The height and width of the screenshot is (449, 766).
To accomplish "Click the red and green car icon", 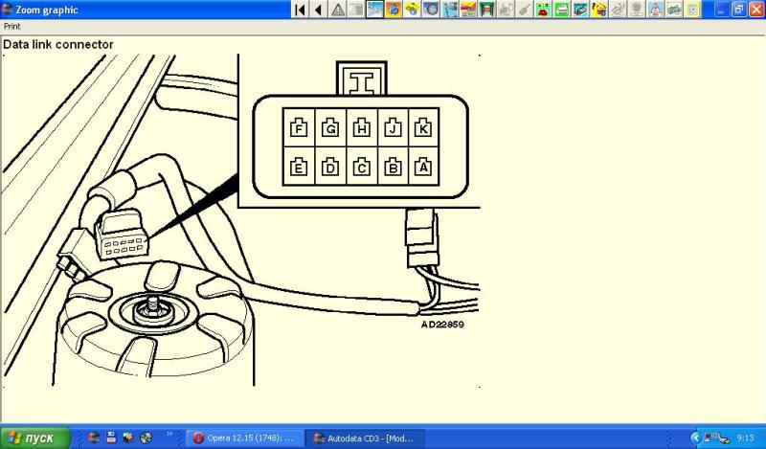I will [x=543, y=10].
